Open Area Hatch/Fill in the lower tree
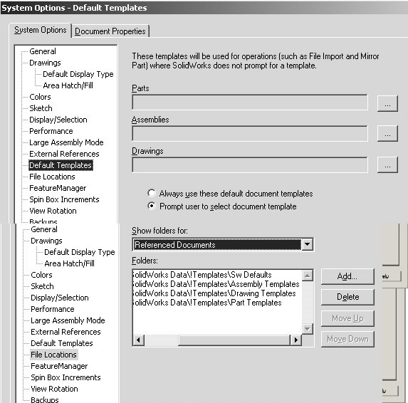 [70, 263]
